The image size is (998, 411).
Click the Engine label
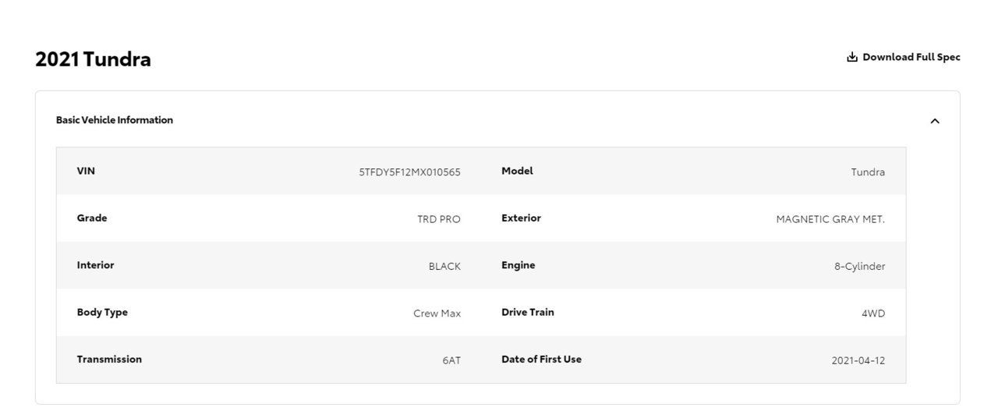click(x=518, y=265)
